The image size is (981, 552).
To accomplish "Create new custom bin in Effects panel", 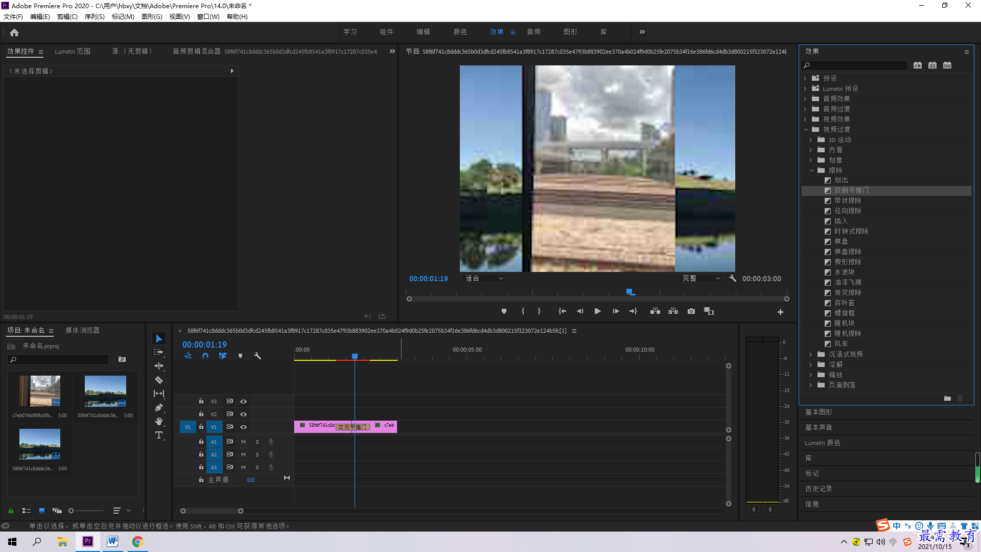I will (x=947, y=399).
